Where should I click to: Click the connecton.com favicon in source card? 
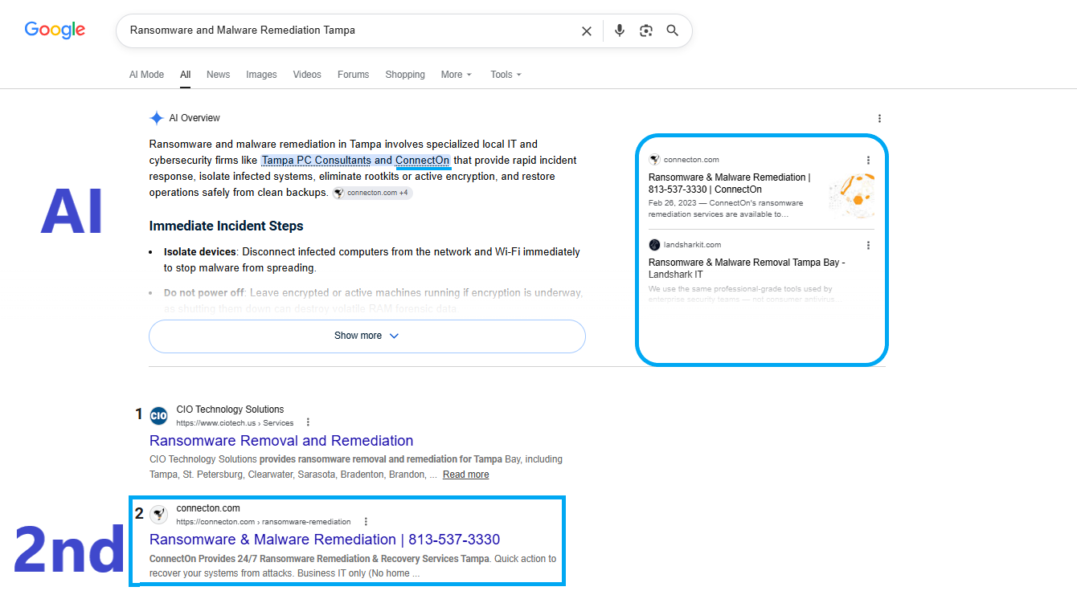(654, 160)
